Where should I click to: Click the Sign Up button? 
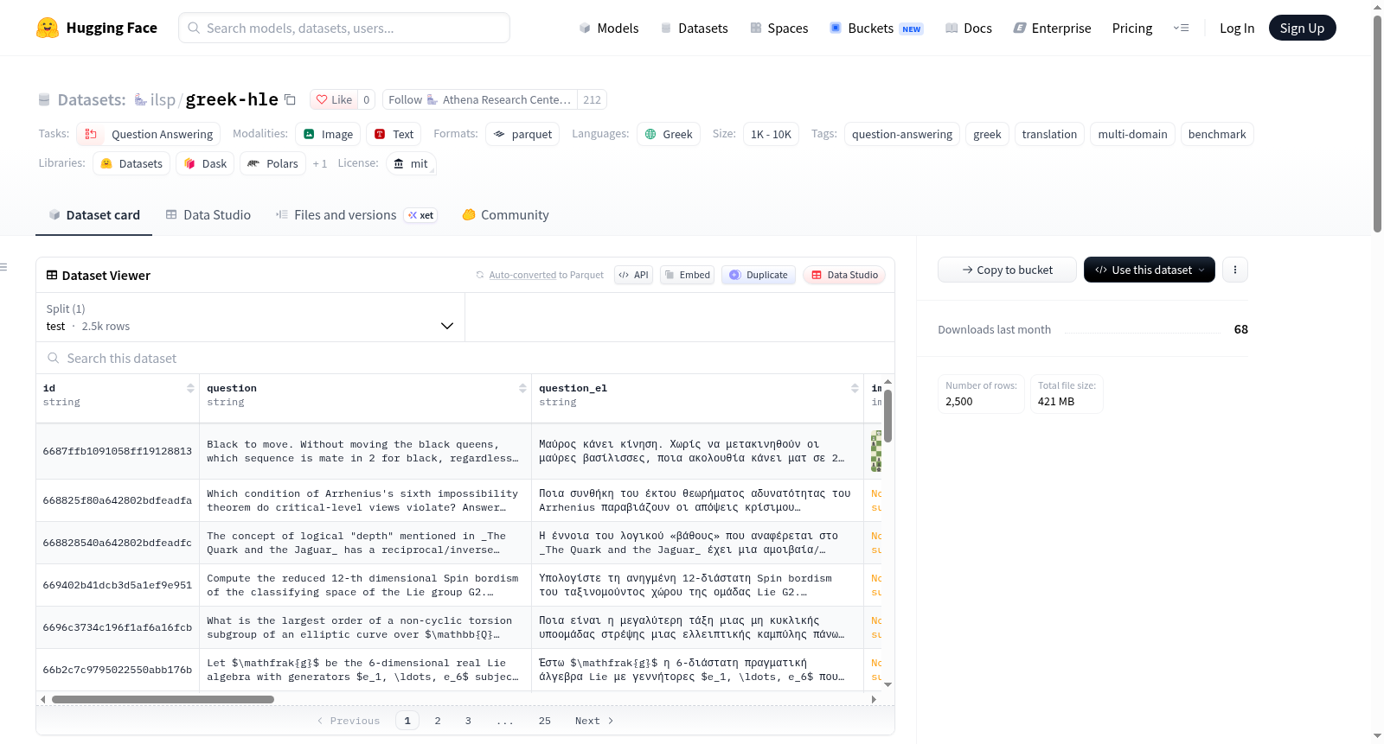click(1302, 28)
